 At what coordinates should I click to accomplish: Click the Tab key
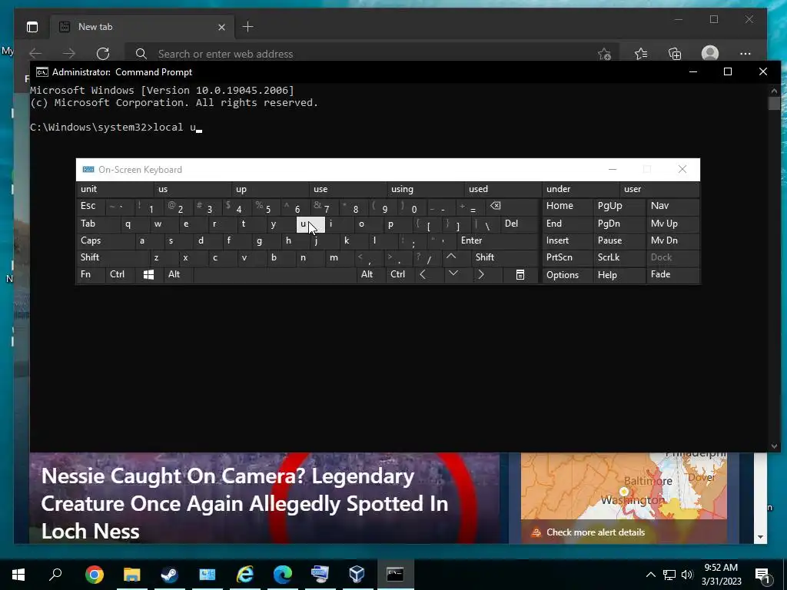coord(98,224)
